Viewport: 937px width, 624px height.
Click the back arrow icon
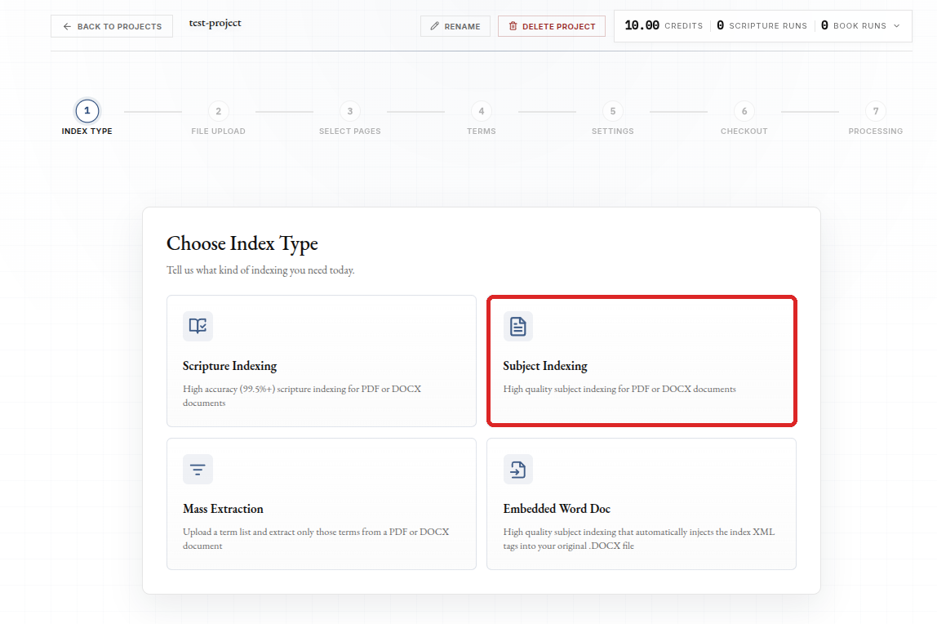coord(67,26)
